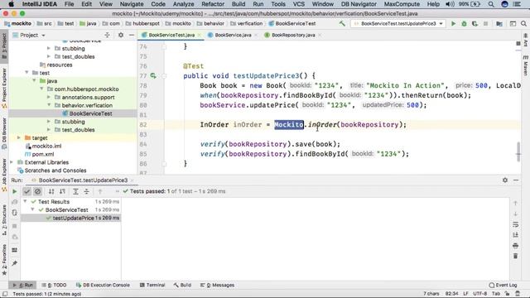Viewport: 530px width, 298px height.
Task: Open the DB Navigator menu
Action: [x=359, y=4]
